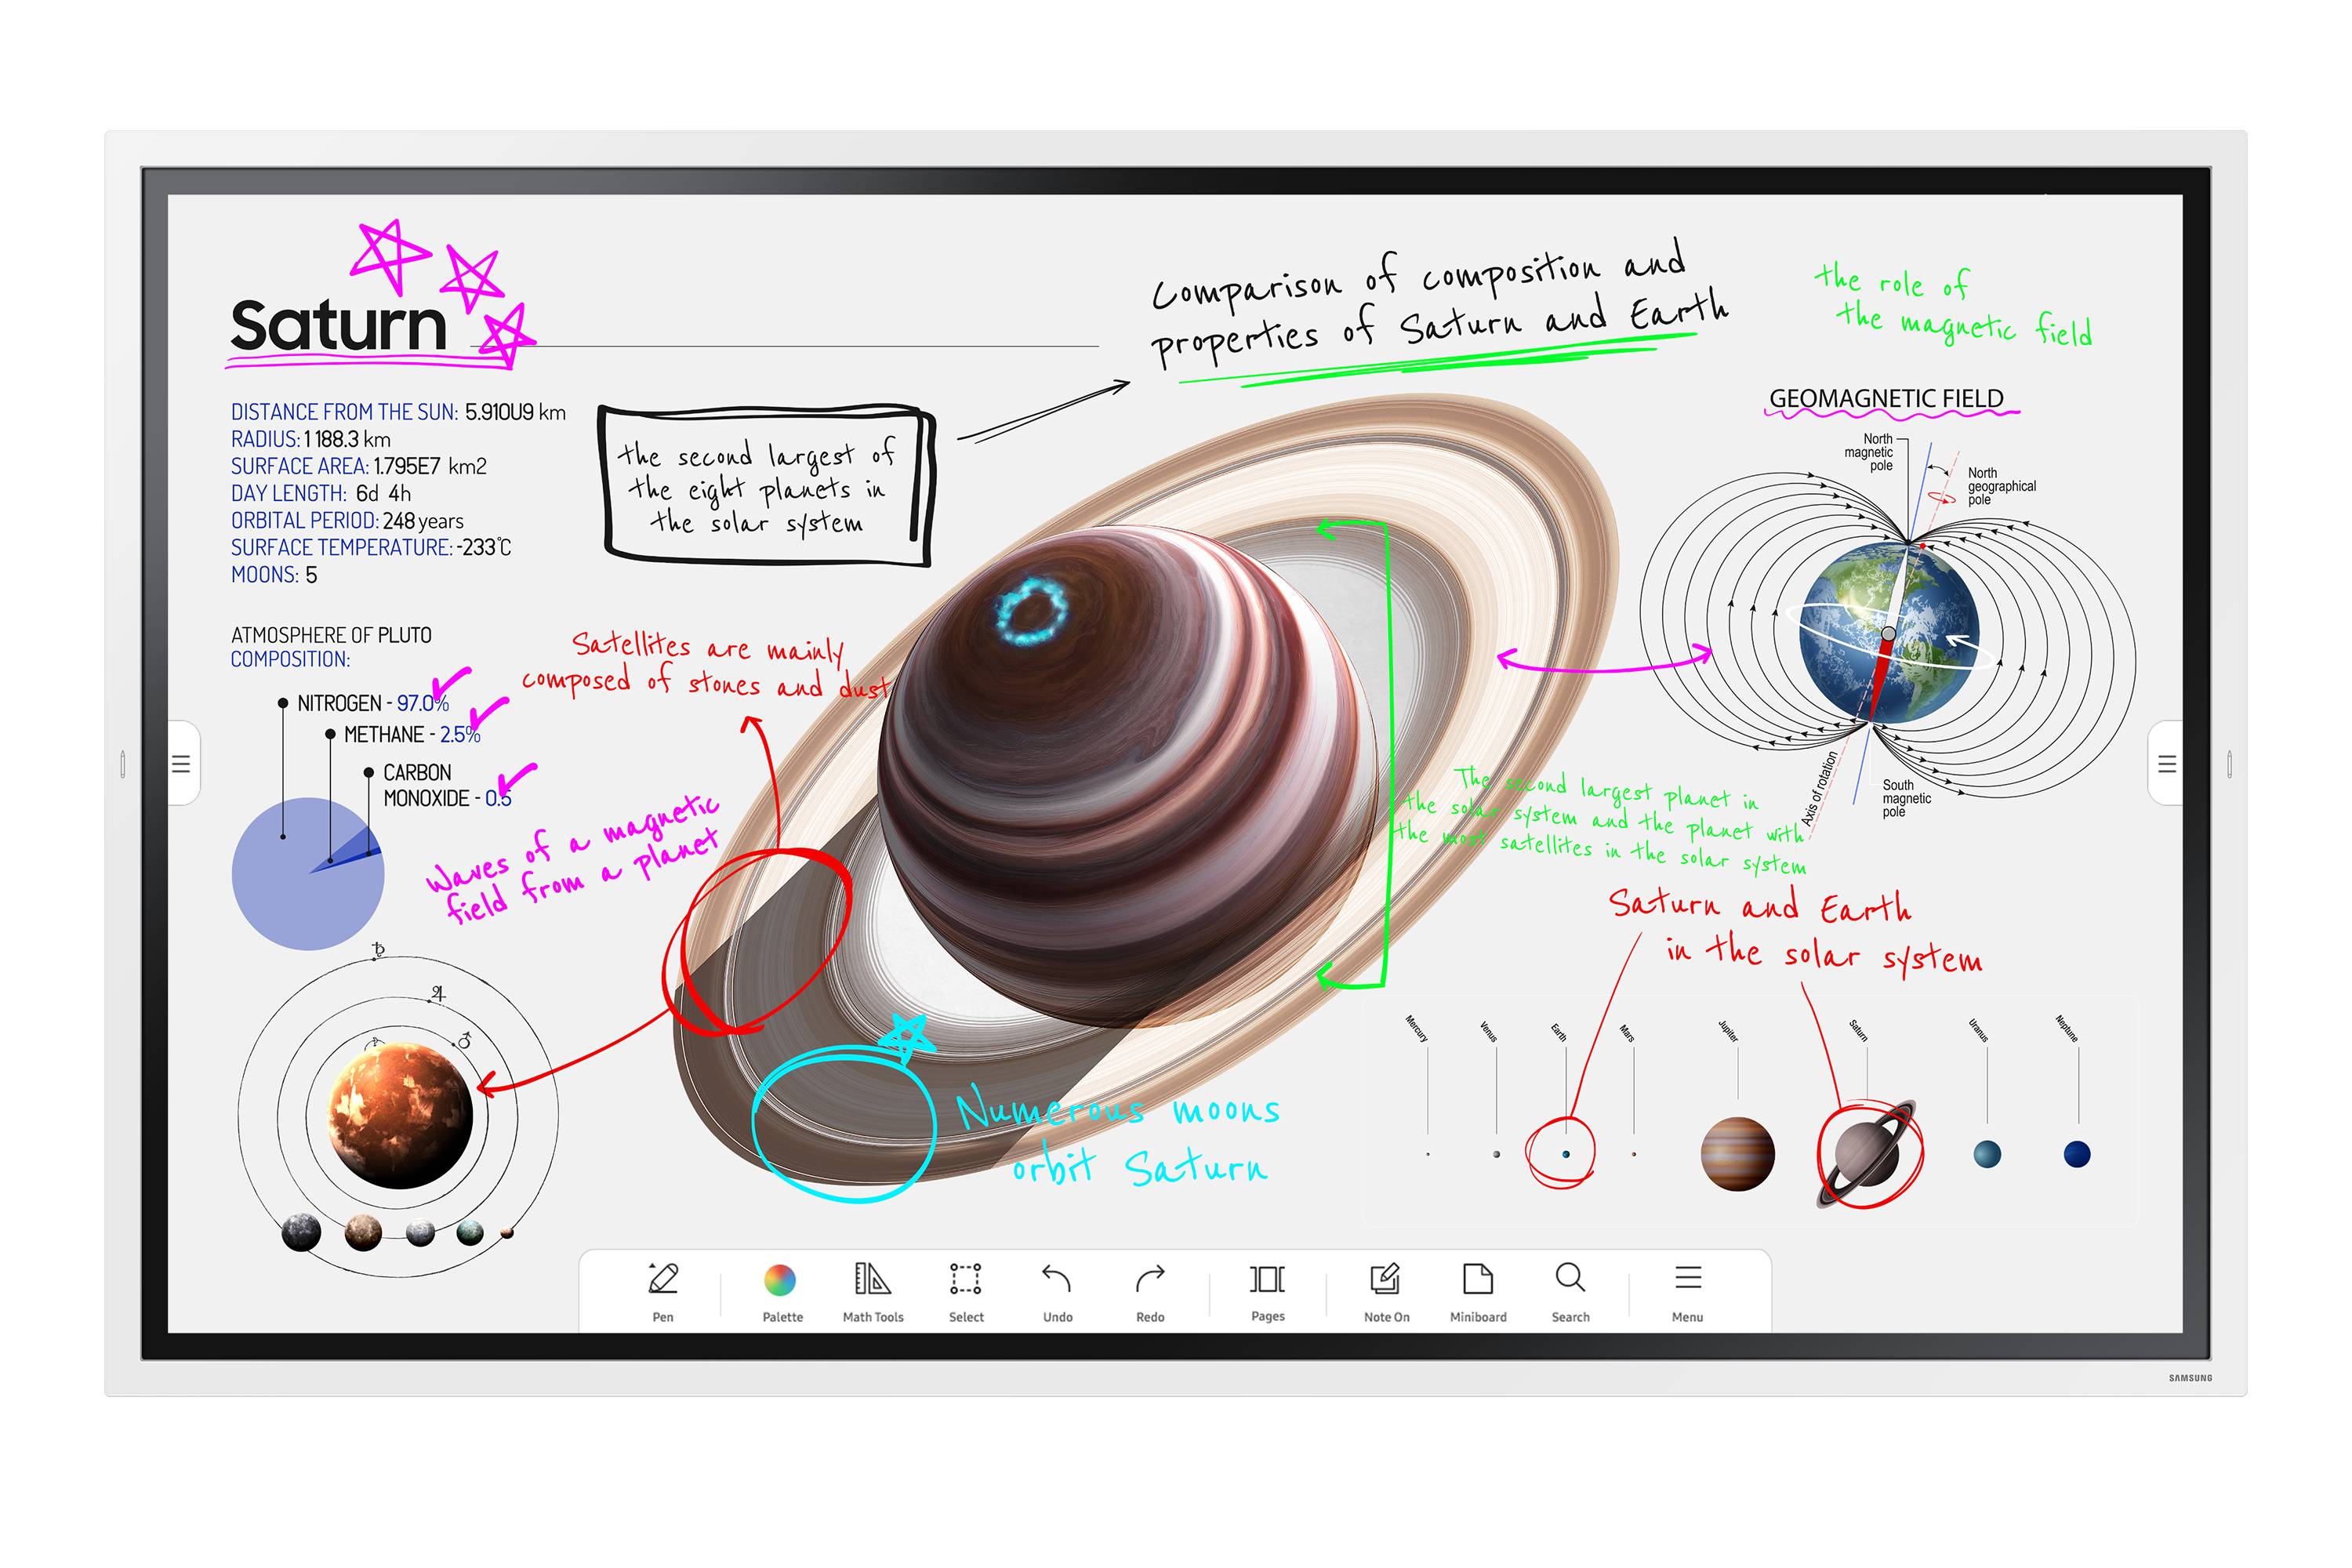This screenshot has width=2352, height=1568.
Task: Click the Undo button
Action: point(1055,1297)
